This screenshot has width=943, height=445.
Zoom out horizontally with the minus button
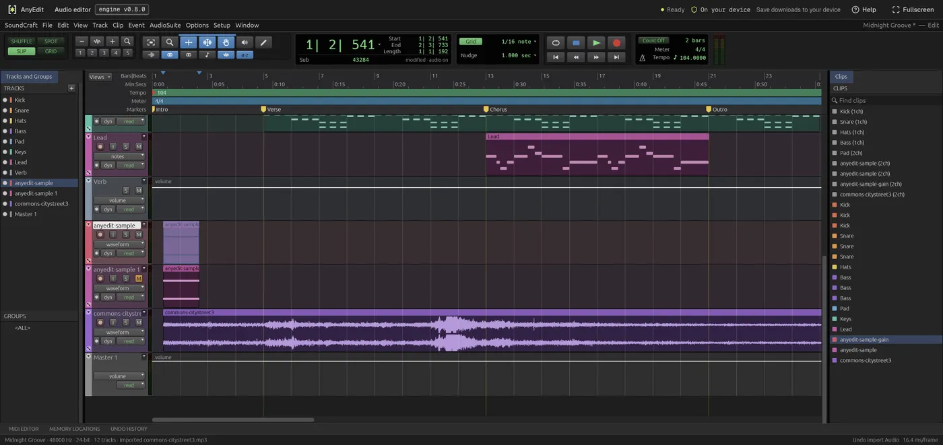pos(82,42)
